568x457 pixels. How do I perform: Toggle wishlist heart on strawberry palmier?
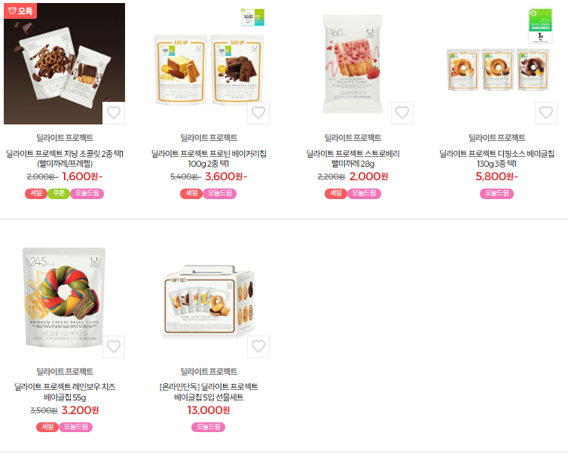(402, 113)
